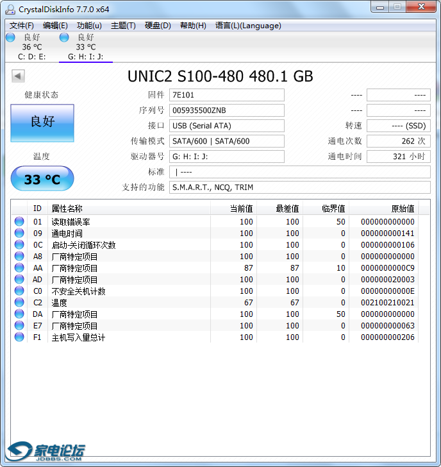Screen dimensions: 441x467
Task: Open the 硬盘(D) menu
Action: click(x=158, y=26)
